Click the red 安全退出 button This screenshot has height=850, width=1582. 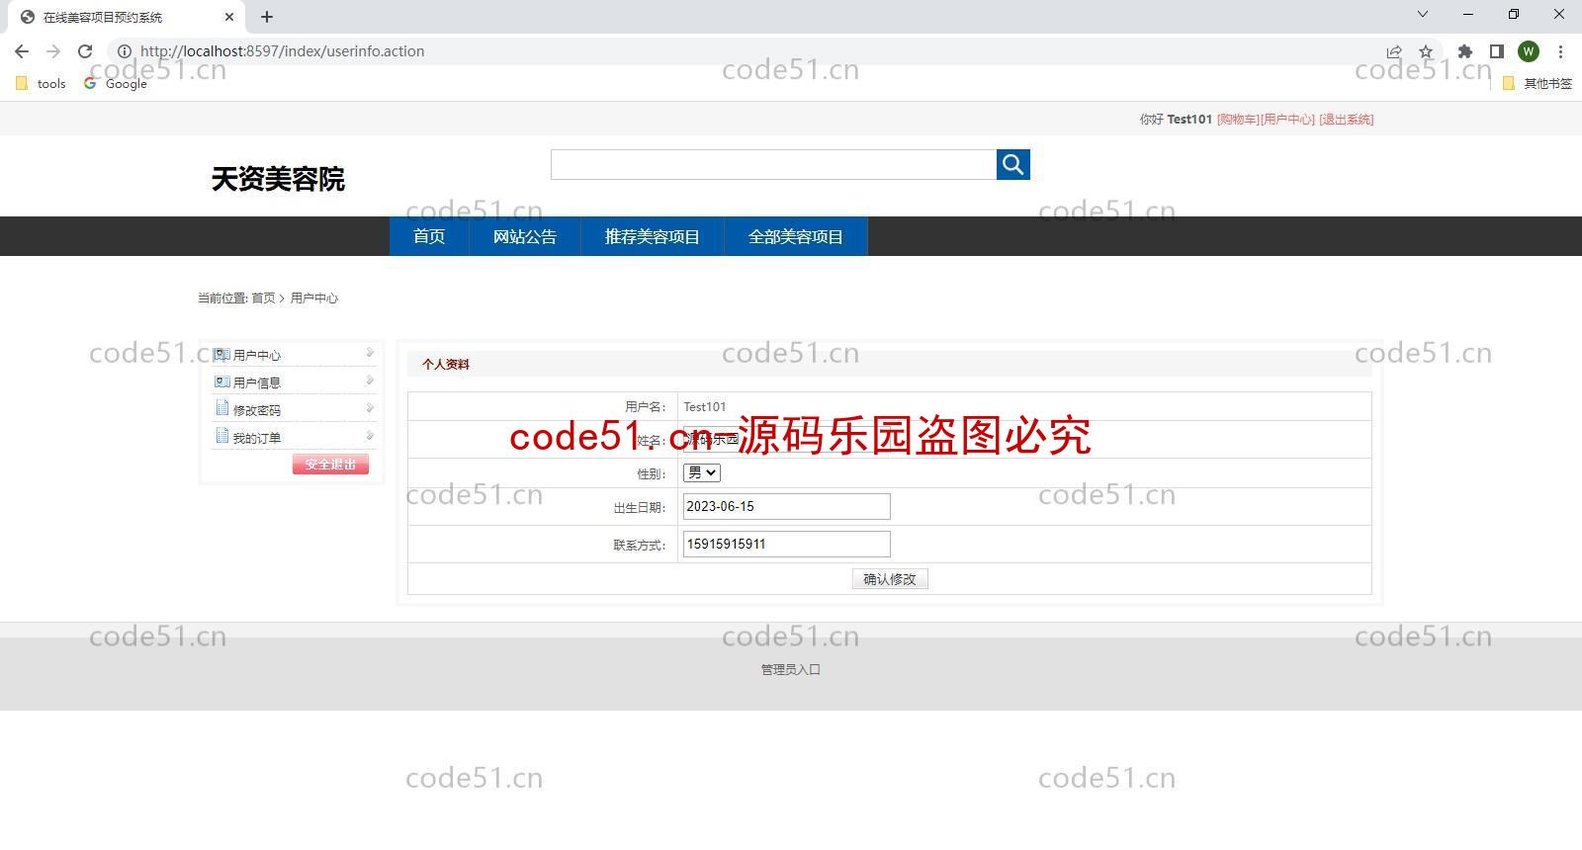pyautogui.click(x=330, y=465)
